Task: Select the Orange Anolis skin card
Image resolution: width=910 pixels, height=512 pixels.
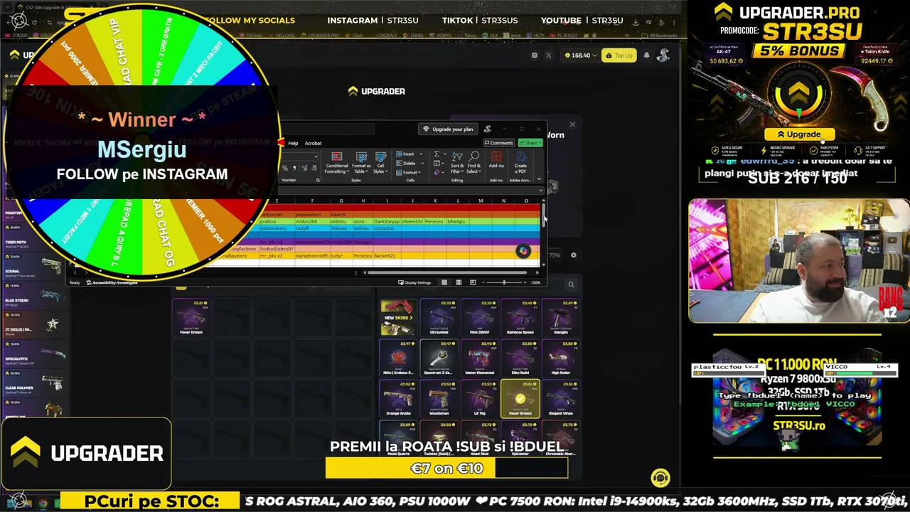Action: click(397, 398)
